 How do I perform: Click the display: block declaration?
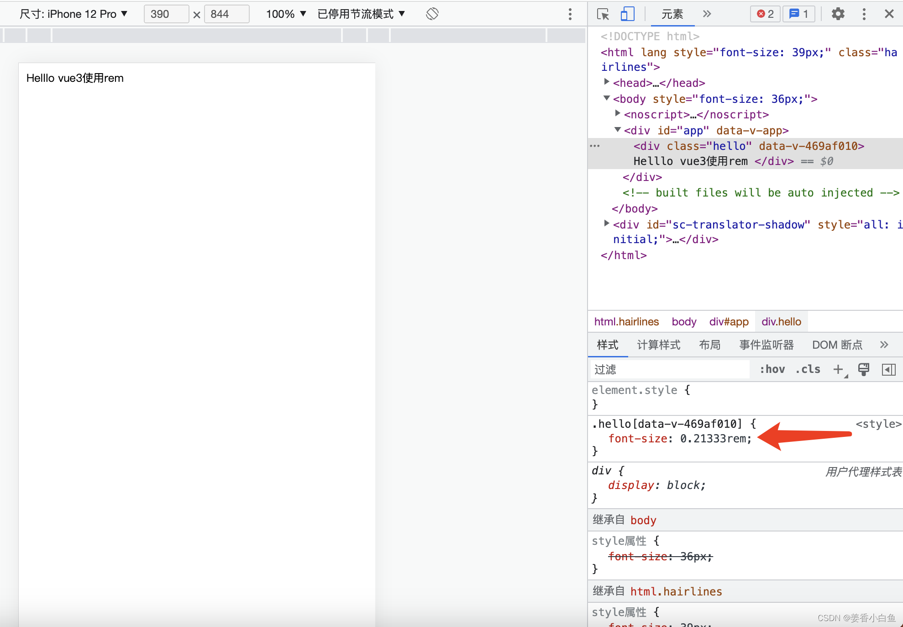point(657,485)
